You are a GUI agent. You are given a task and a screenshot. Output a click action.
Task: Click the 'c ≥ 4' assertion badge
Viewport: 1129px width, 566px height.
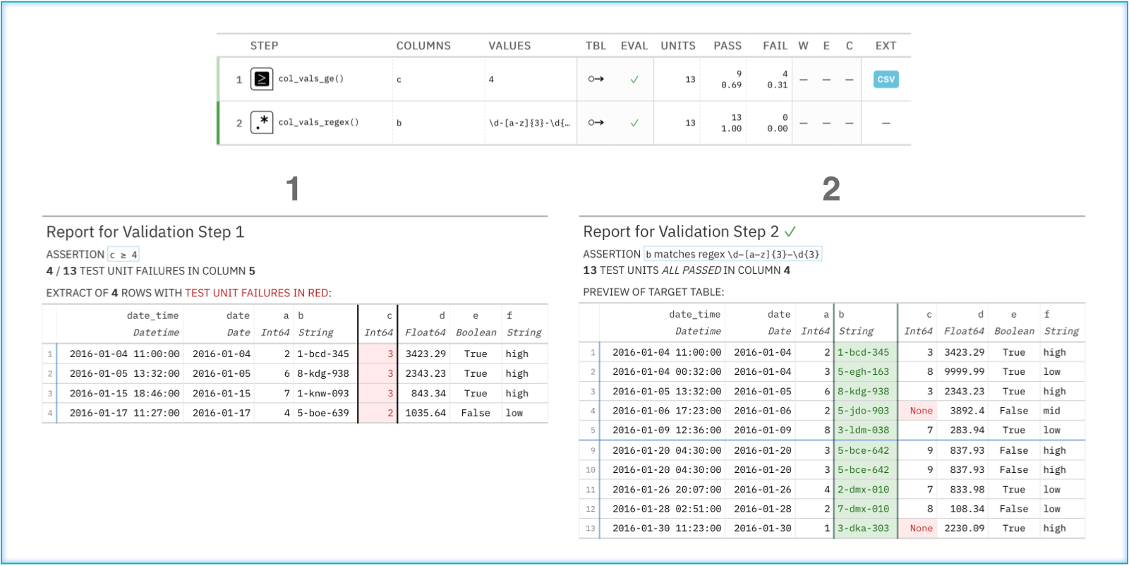click(123, 255)
